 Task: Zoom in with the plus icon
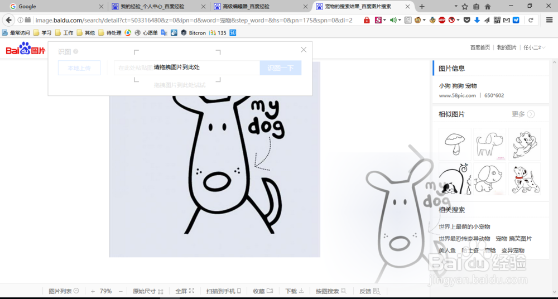pos(93,291)
